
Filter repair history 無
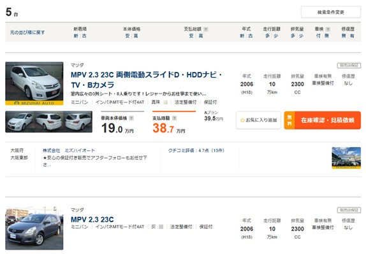344,36
